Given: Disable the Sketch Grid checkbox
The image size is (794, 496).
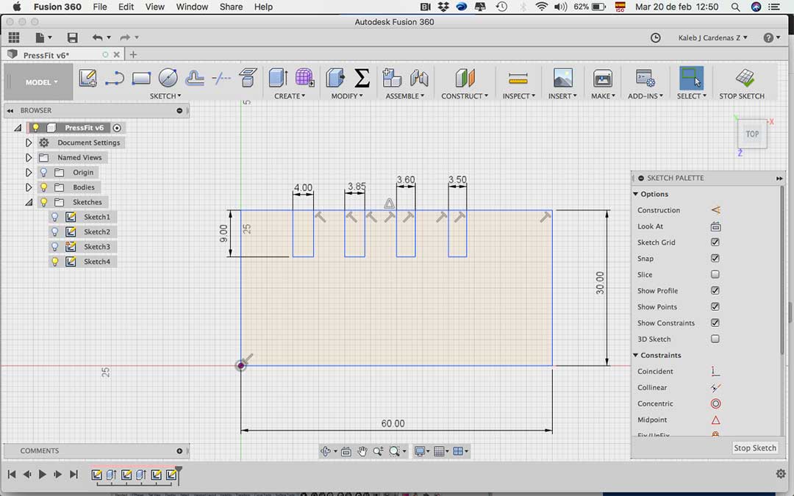Looking at the screenshot, I should coord(715,242).
